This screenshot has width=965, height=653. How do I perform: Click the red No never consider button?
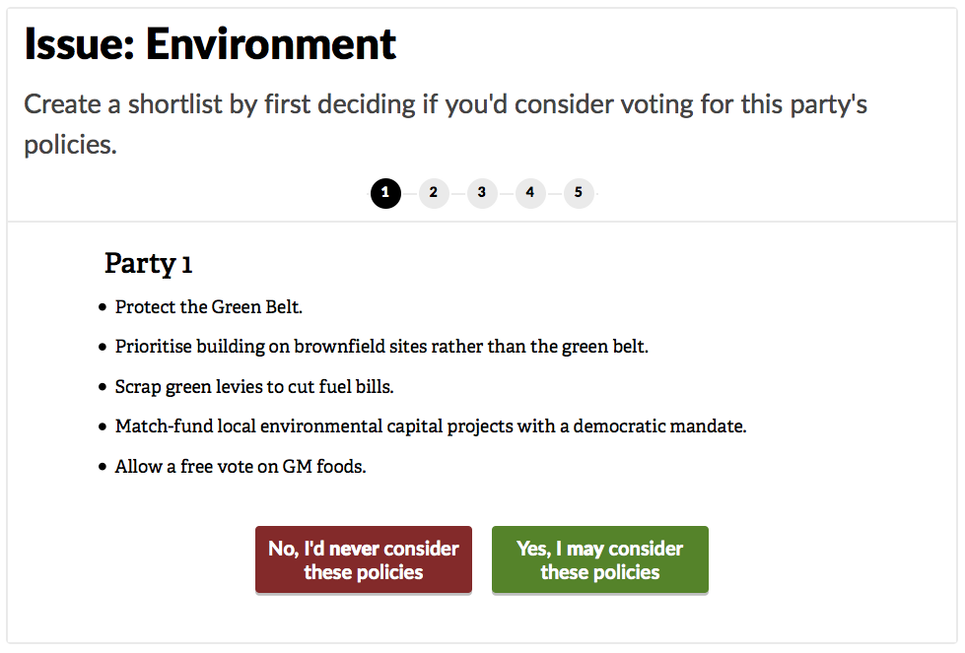tap(363, 559)
